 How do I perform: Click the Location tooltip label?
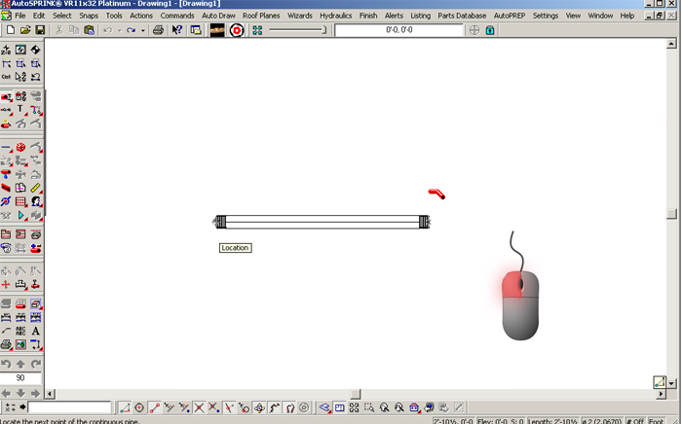[x=235, y=248]
